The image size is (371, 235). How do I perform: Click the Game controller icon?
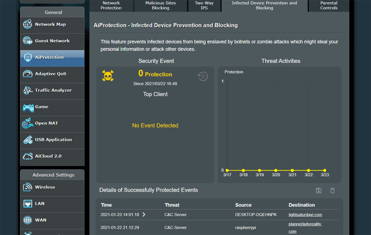coord(27,107)
